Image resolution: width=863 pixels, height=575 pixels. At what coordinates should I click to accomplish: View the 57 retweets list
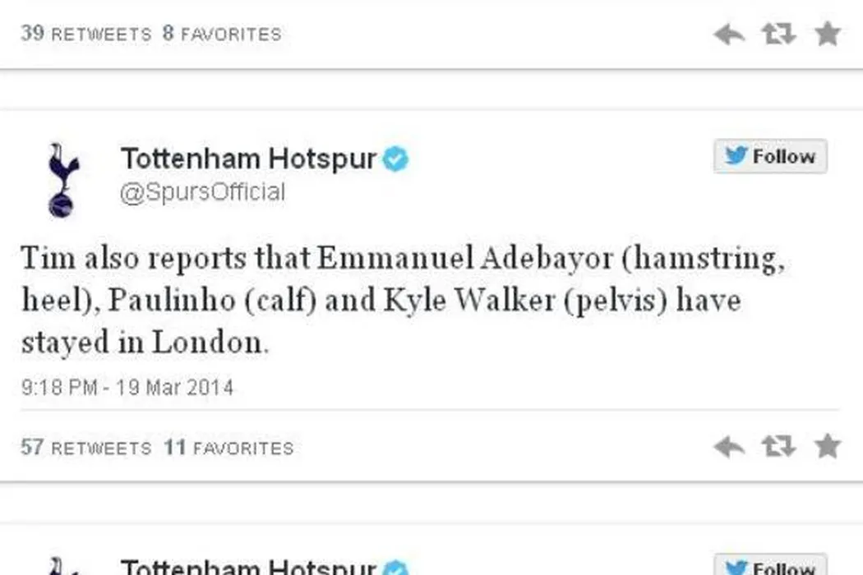(x=85, y=448)
